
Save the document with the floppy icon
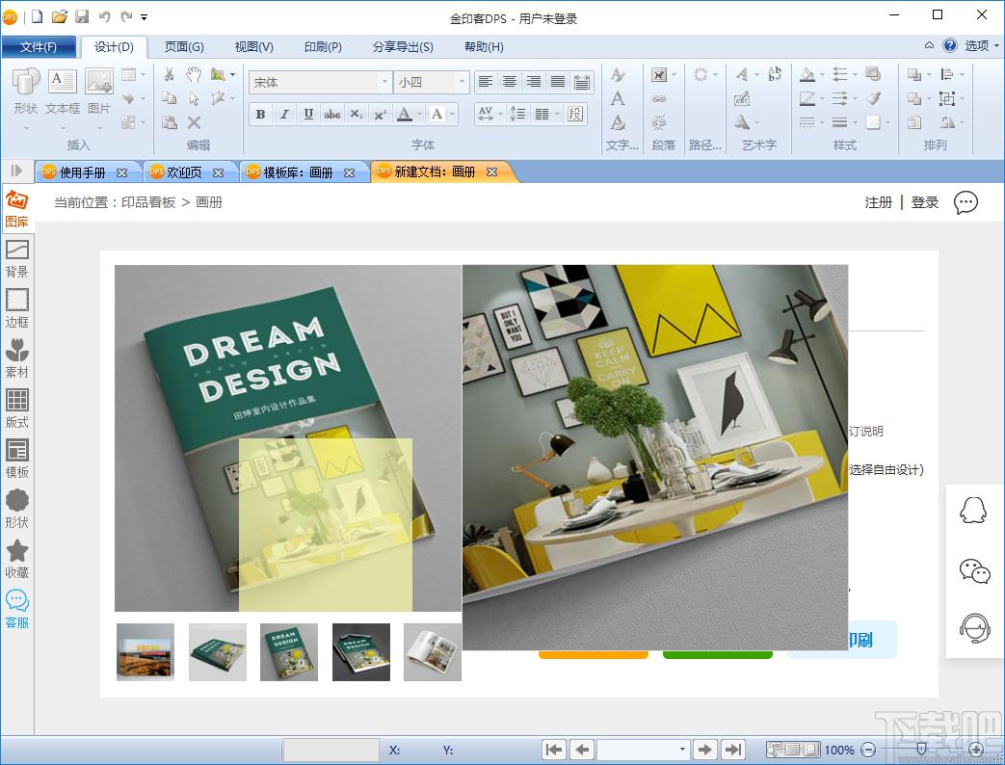(x=82, y=16)
